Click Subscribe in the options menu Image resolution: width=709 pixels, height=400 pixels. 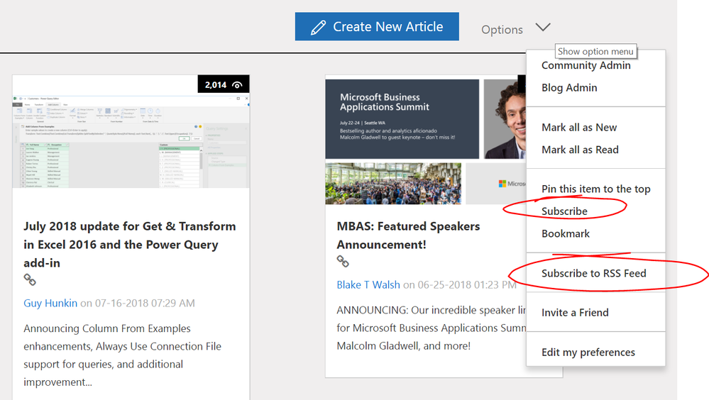click(564, 211)
